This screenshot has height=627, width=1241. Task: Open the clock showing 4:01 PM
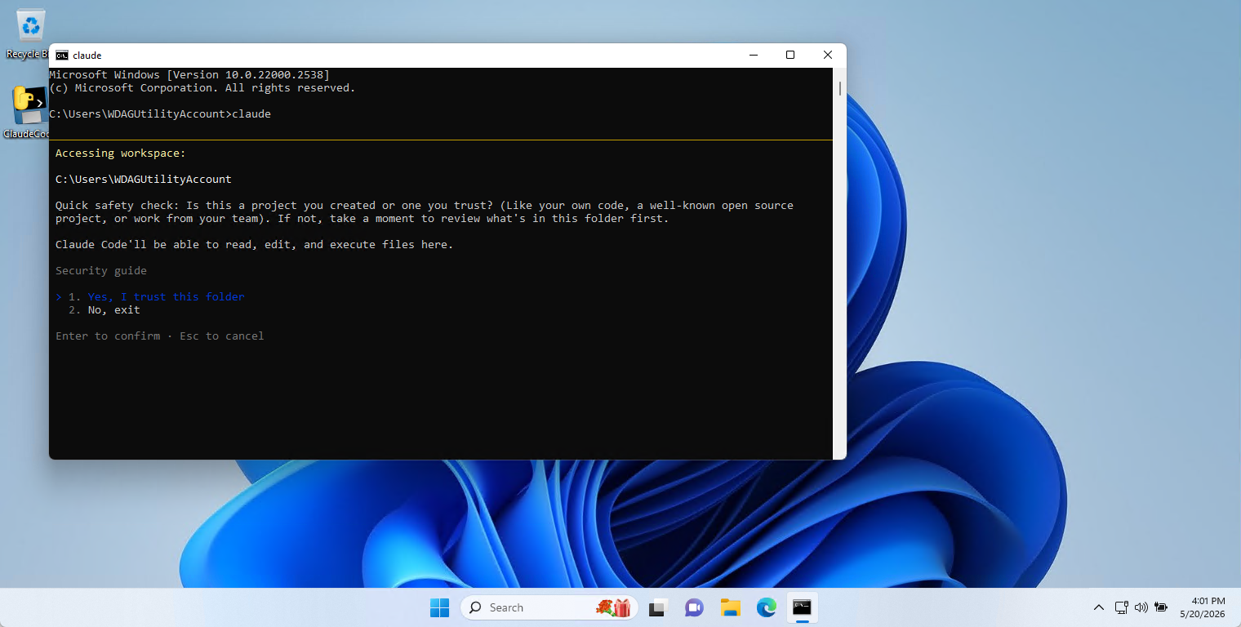tap(1202, 607)
